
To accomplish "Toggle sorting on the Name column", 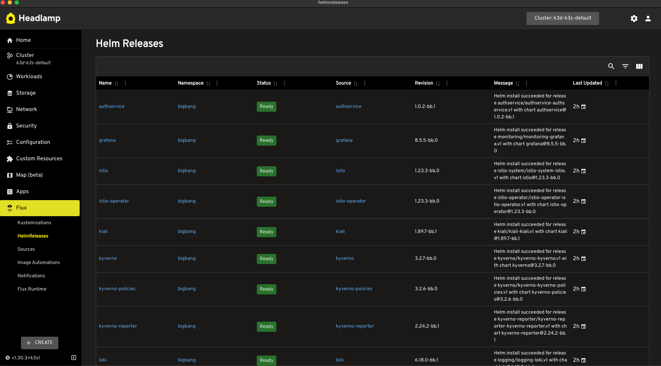I will (117, 84).
